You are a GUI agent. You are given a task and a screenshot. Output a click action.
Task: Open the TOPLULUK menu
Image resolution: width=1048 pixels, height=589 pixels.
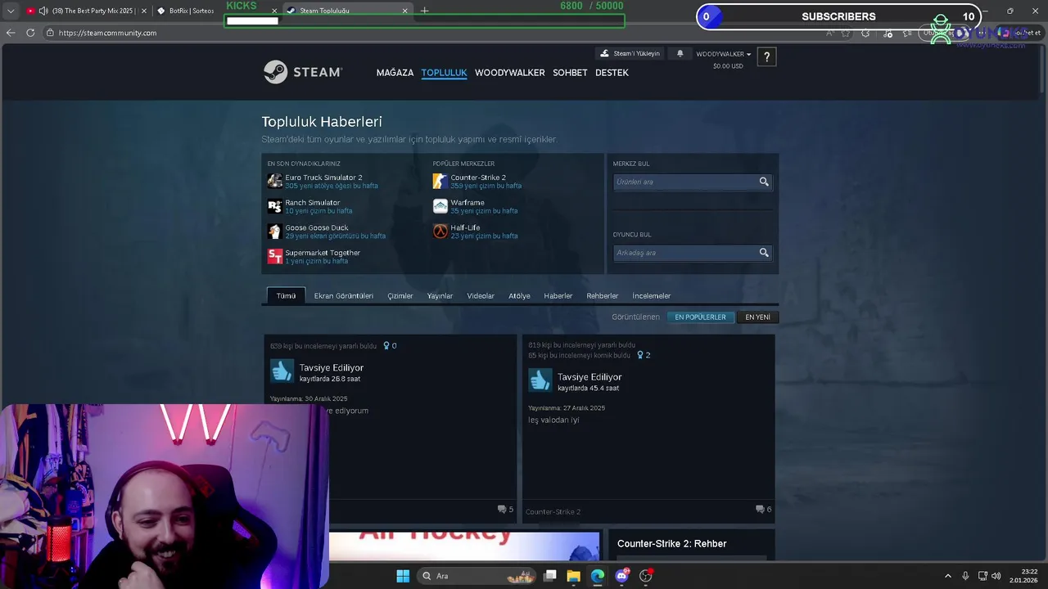pos(444,73)
